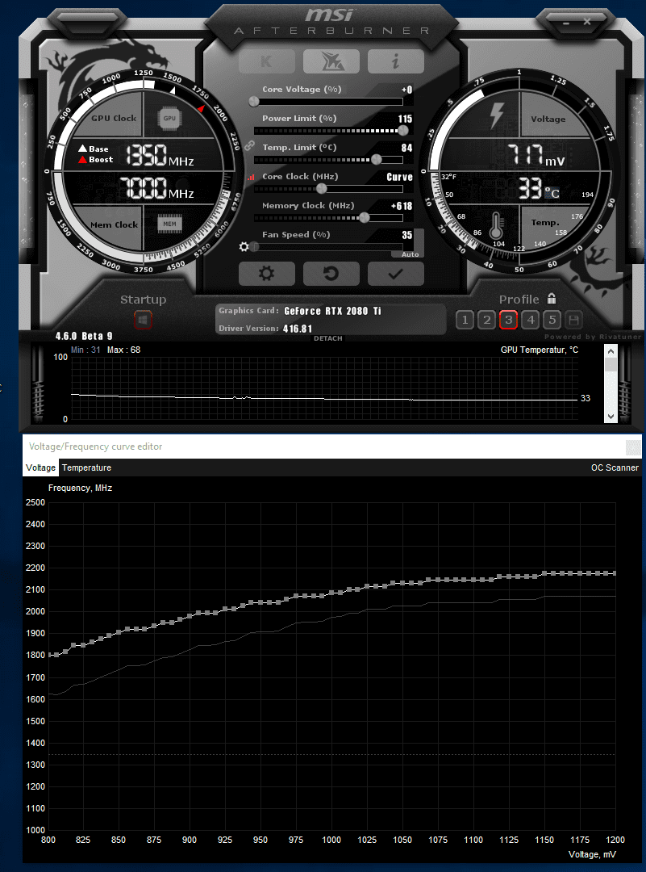The image size is (646, 872).
Task: Click the °C temperature unit toggle
Action: [552, 192]
